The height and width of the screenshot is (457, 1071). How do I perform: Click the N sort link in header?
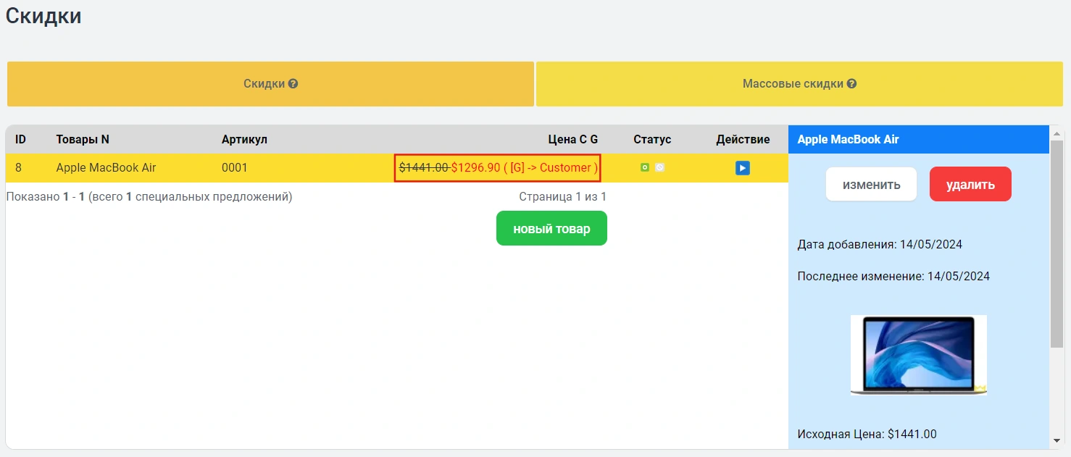click(x=105, y=139)
